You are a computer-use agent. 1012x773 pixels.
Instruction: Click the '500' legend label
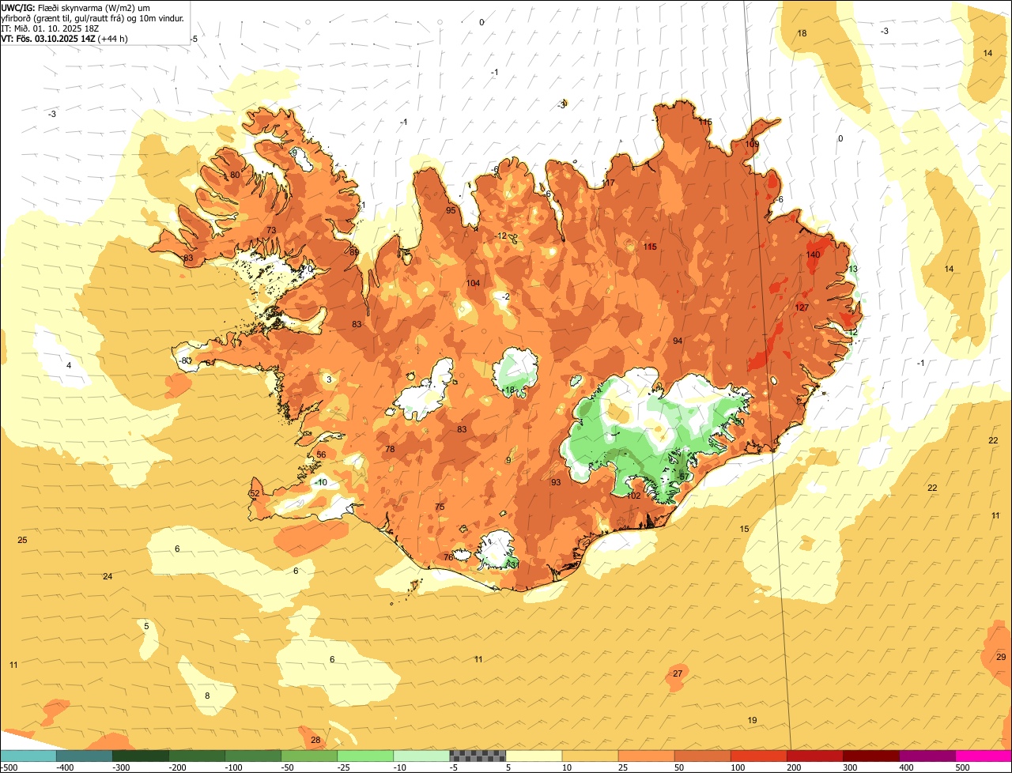964,767
